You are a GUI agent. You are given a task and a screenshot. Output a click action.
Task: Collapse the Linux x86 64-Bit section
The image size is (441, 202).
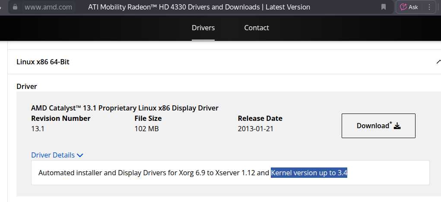click(x=438, y=62)
